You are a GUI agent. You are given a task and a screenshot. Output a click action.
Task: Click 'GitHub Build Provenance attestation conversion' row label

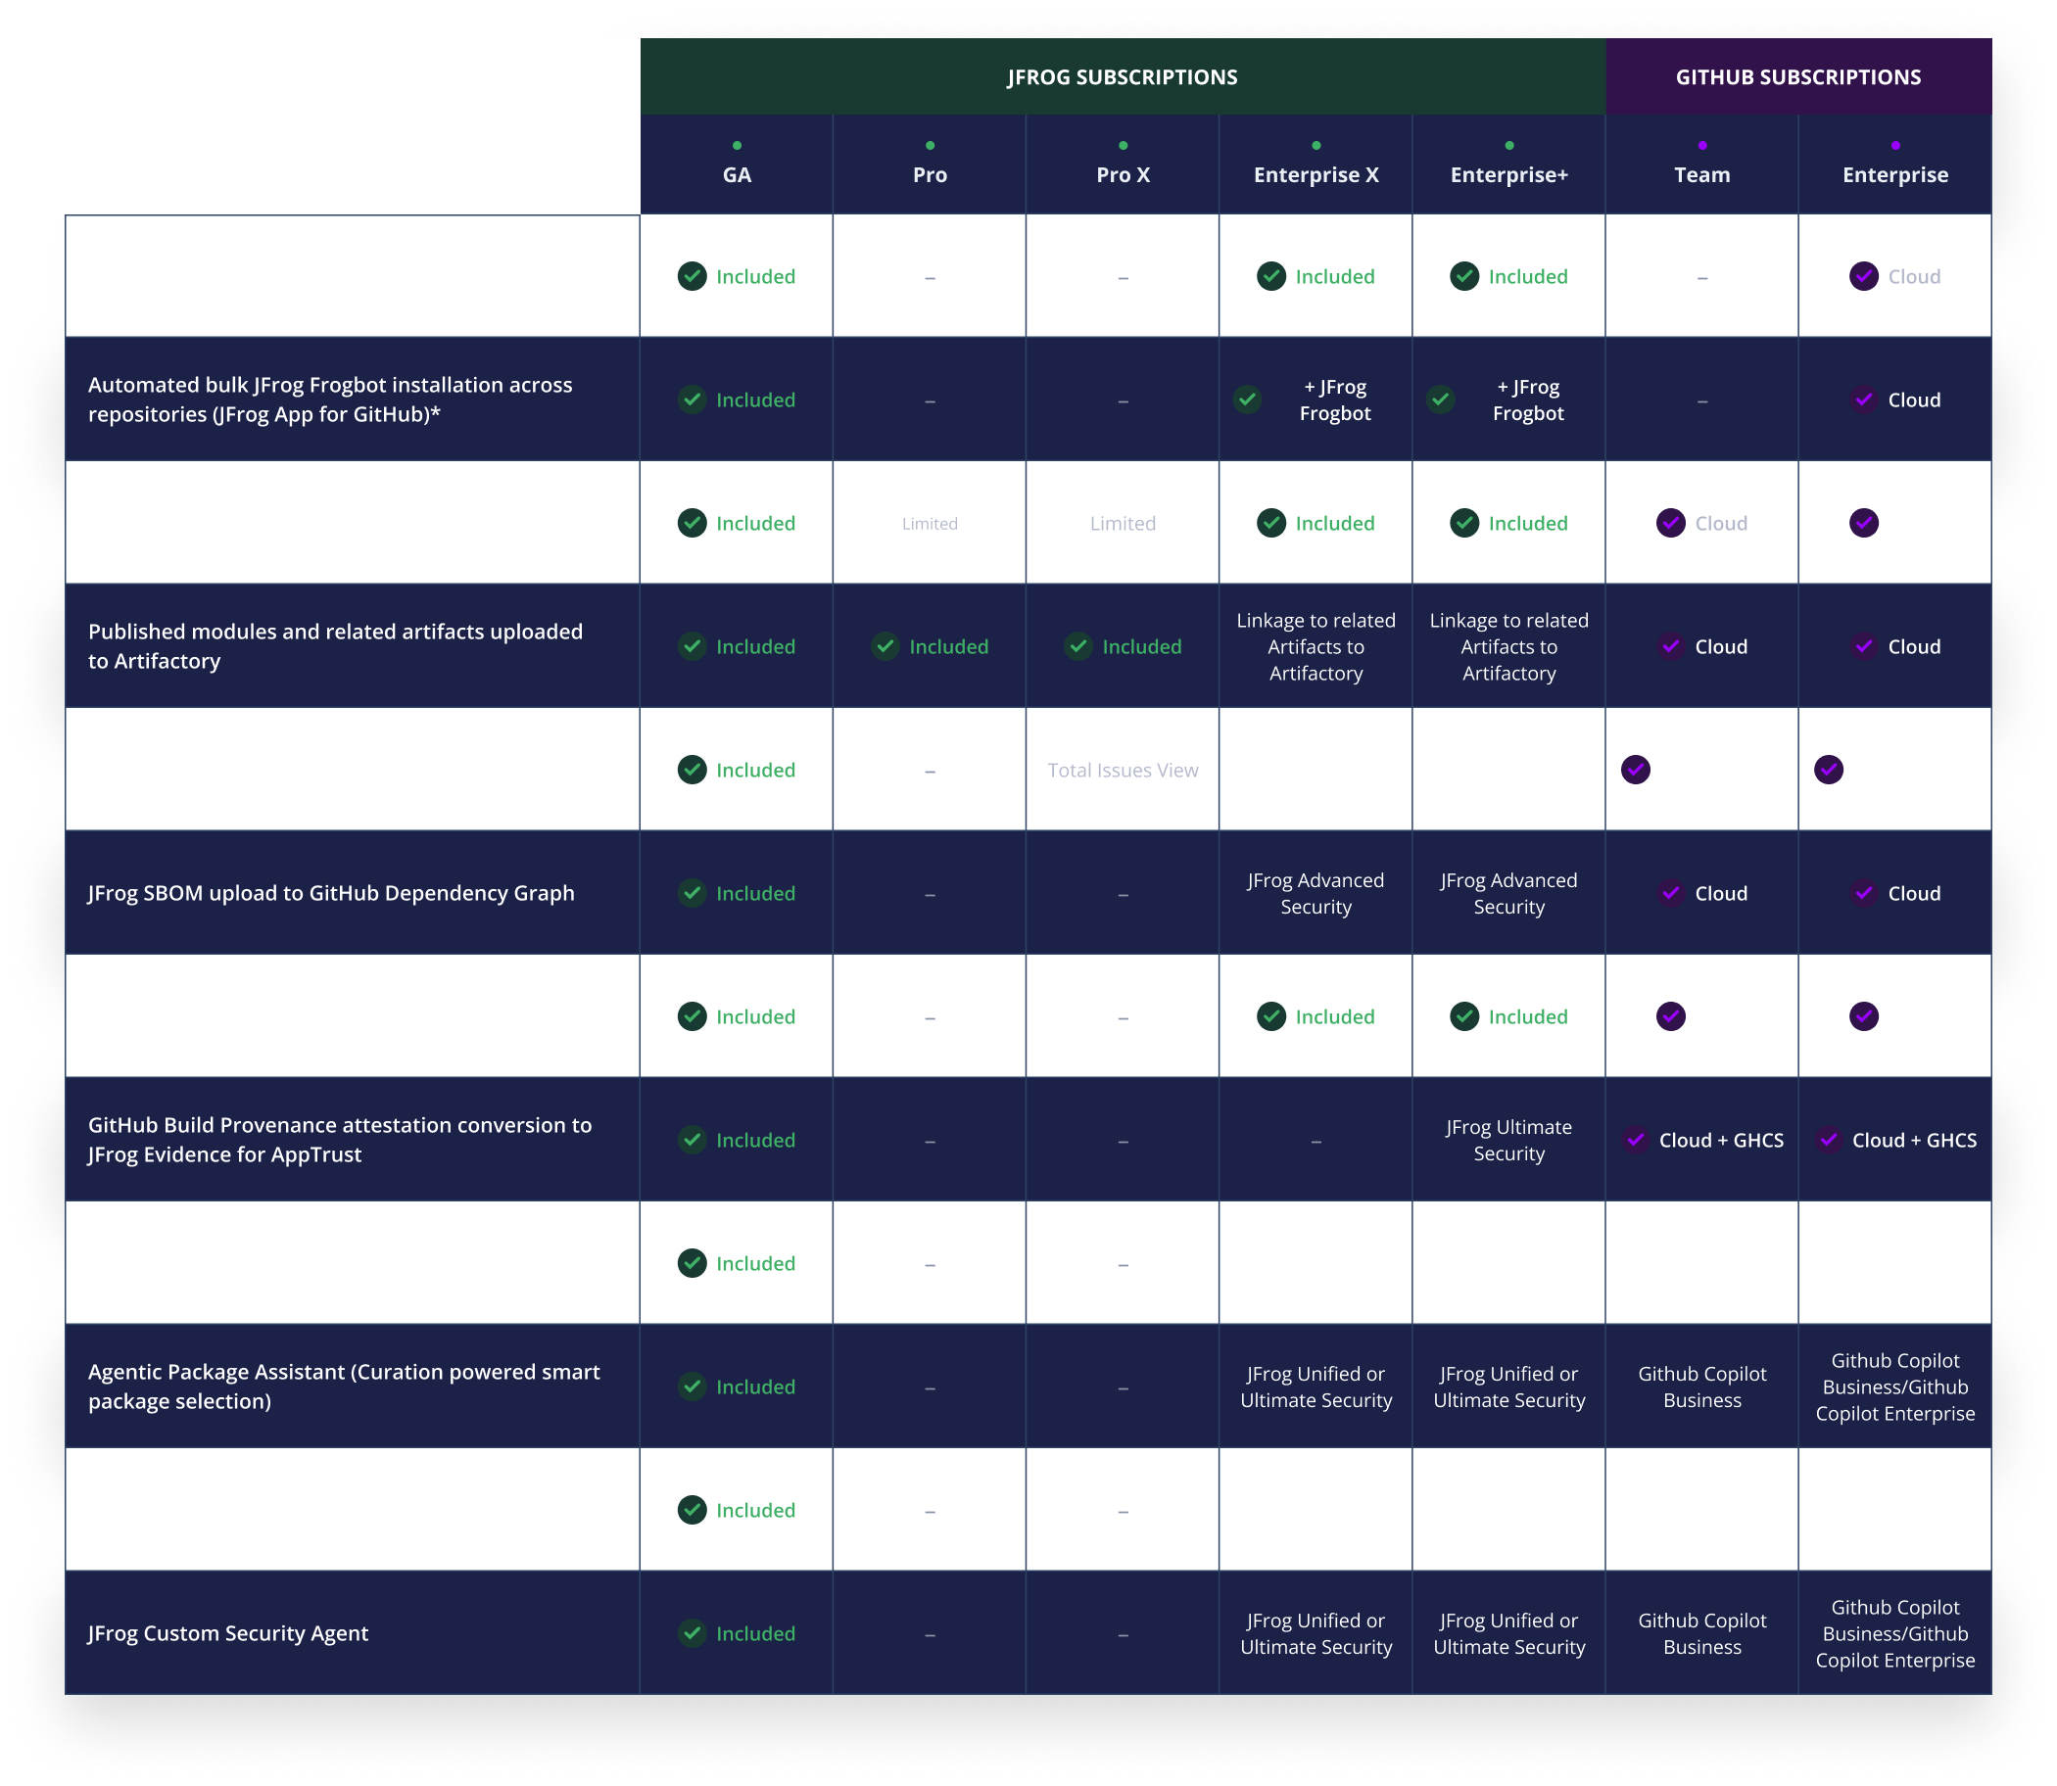pyautogui.click(x=340, y=1139)
